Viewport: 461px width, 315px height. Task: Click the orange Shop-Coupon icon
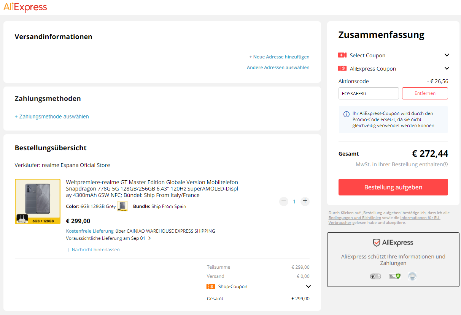point(211,287)
